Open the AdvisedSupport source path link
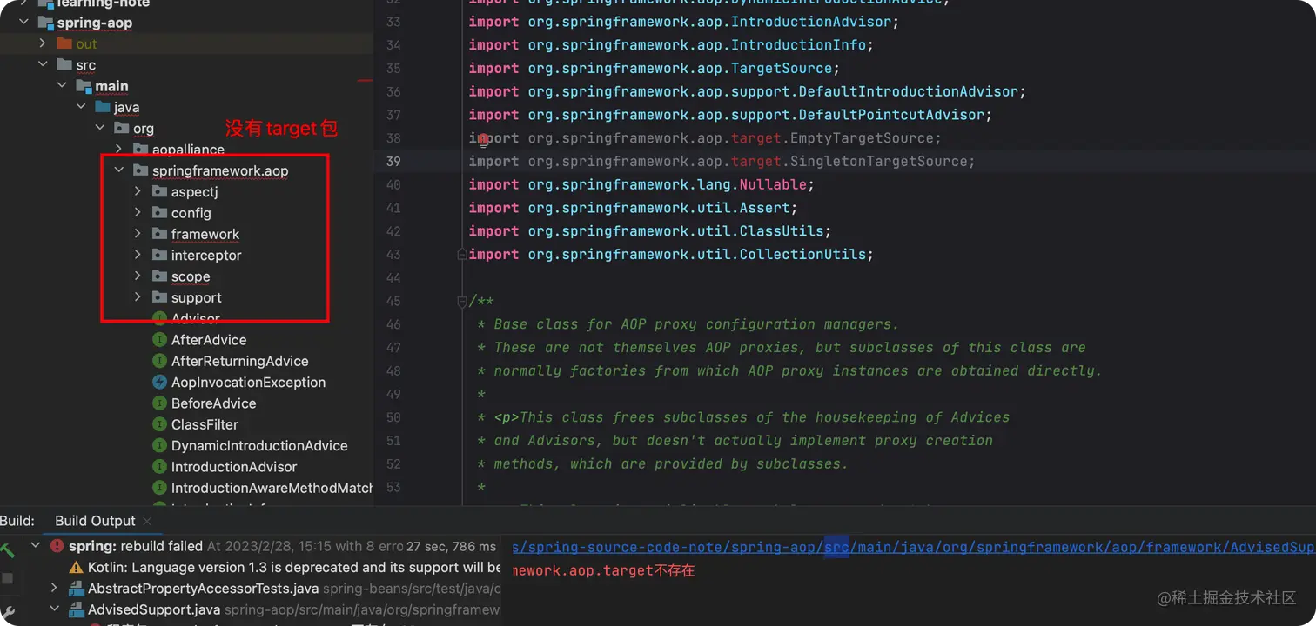 913,547
